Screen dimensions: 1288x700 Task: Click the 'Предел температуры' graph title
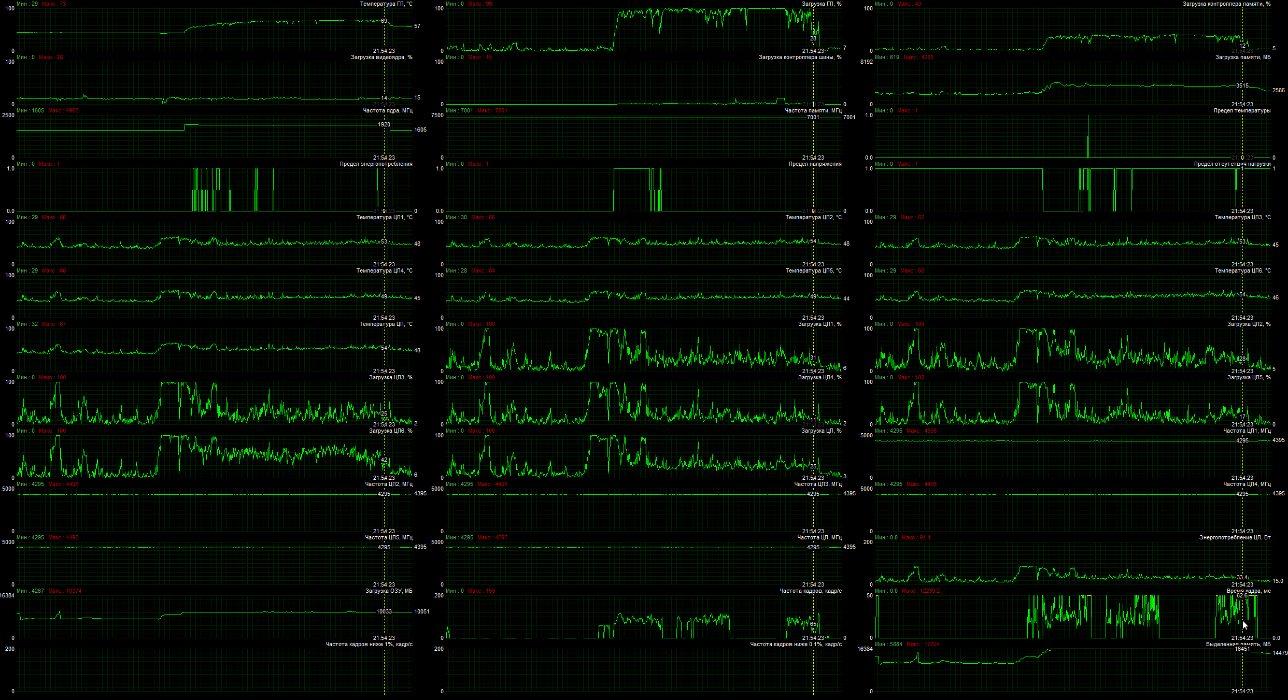1242,110
